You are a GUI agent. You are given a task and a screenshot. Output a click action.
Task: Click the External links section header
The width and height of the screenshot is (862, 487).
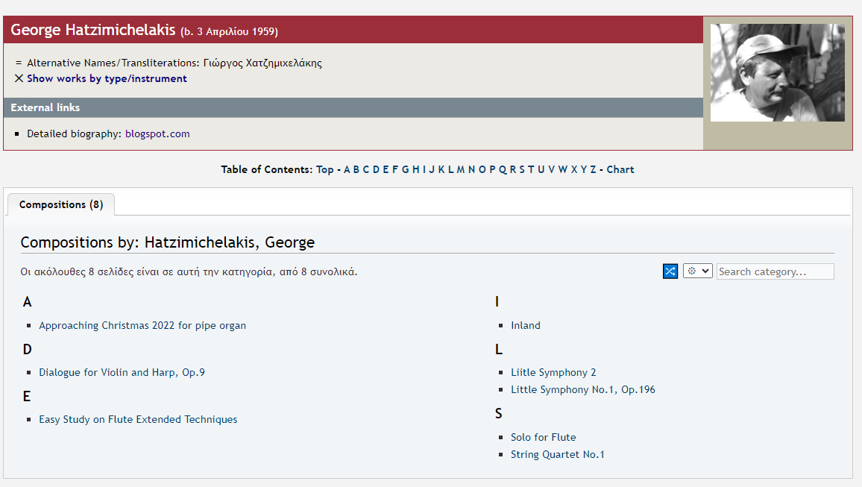353,107
